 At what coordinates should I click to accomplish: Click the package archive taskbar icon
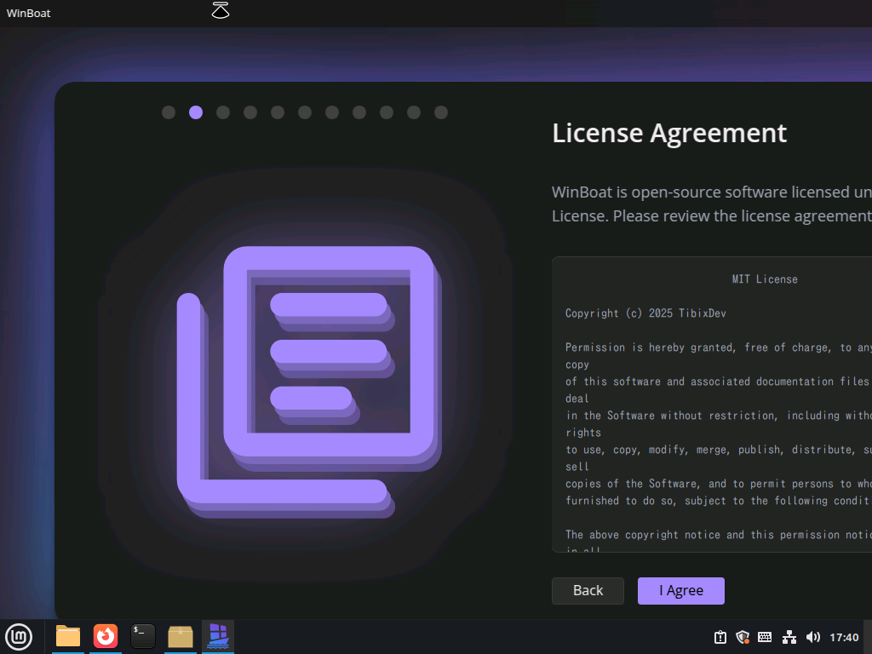pyautogui.click(x=181, y=636)
